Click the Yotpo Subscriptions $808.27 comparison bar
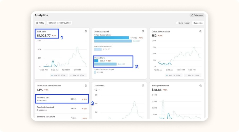The height and width of the screenshot is (132, 239). [113, 41]
